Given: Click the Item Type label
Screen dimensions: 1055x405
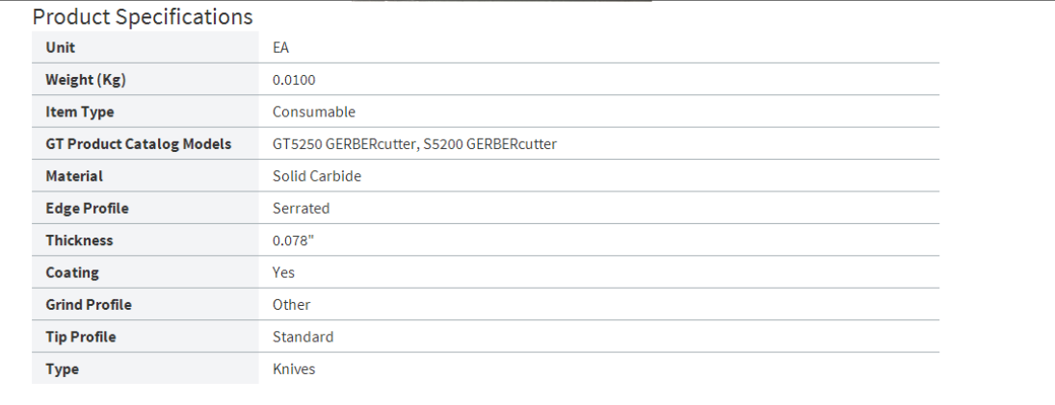Looking at the screenshot, I should pos(79,112).
